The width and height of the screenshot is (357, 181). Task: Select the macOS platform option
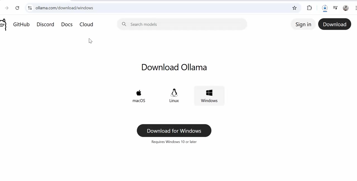pos(139,96)
